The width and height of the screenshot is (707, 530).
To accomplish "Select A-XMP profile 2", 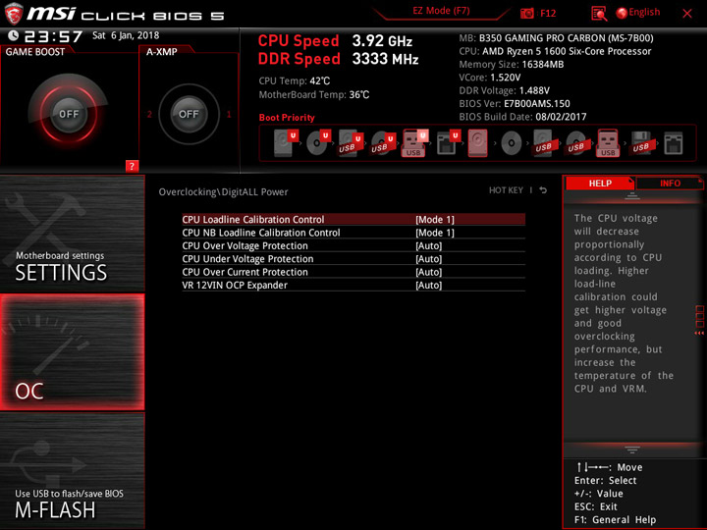I will pos(149,114).
